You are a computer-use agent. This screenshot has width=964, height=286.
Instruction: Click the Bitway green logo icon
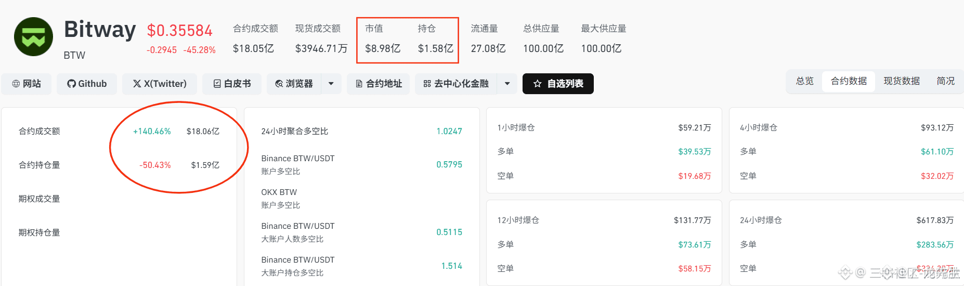[x=33, y=37]
